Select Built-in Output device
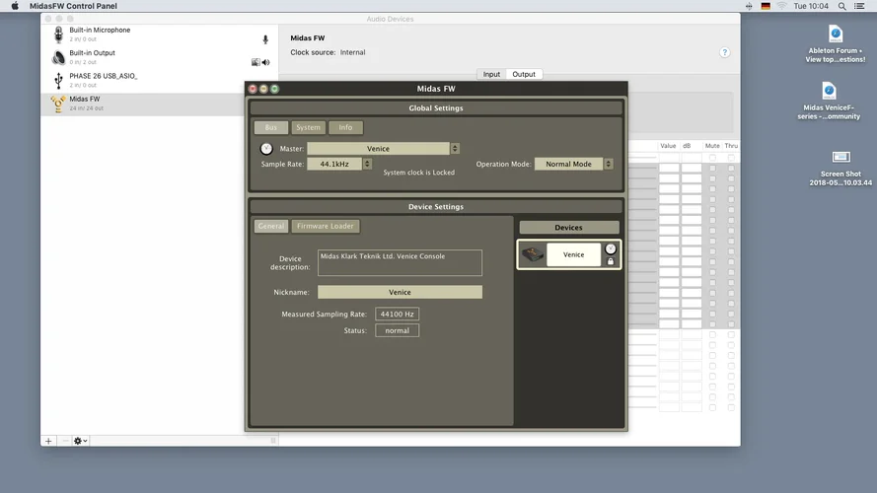 [x=160, y=57]
